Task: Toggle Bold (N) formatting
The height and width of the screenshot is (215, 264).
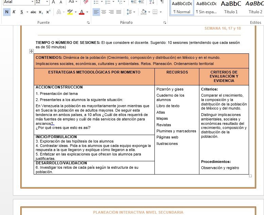Action: tap(7, 12)
